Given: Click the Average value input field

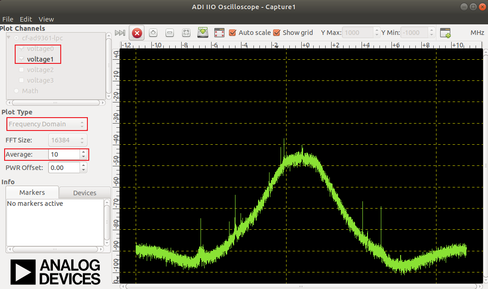Looking at the screenshot, I should (63, 154).
